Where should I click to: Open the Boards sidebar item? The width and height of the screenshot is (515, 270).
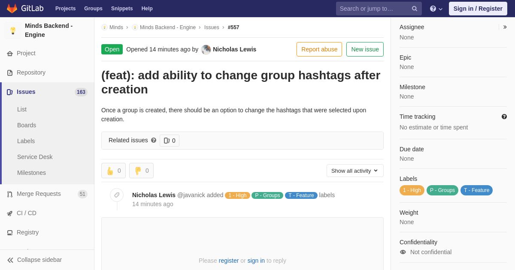27,125
